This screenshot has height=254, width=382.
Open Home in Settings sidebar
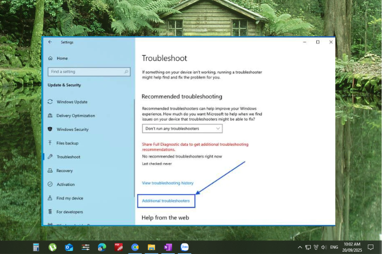(x=62, y=58)
